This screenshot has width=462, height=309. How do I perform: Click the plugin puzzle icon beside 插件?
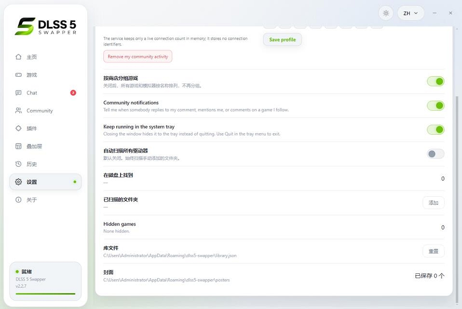click(x=18, y=128)
